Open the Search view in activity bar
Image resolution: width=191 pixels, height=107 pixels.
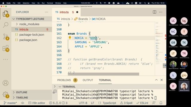(x=6, y=25)
